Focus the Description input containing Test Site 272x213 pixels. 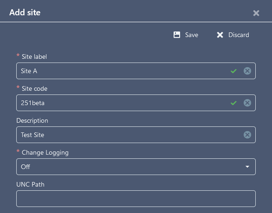click(136, 135)
